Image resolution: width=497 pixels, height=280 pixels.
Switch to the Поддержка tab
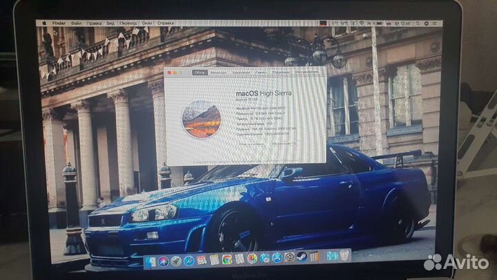click(281, 73)
